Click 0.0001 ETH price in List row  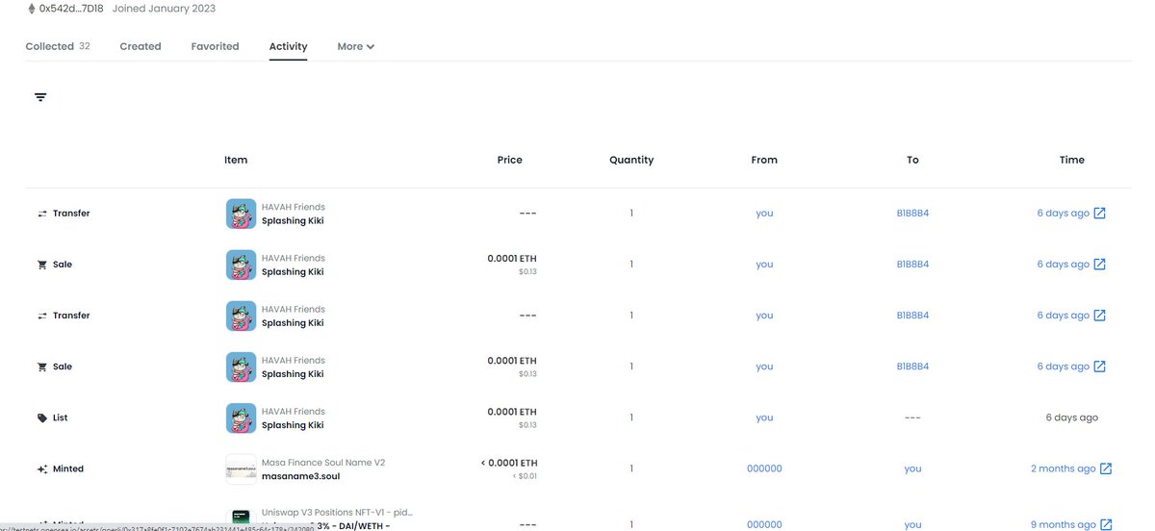coord(512,412)
